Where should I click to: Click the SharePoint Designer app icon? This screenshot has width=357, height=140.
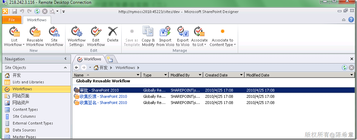5,11
